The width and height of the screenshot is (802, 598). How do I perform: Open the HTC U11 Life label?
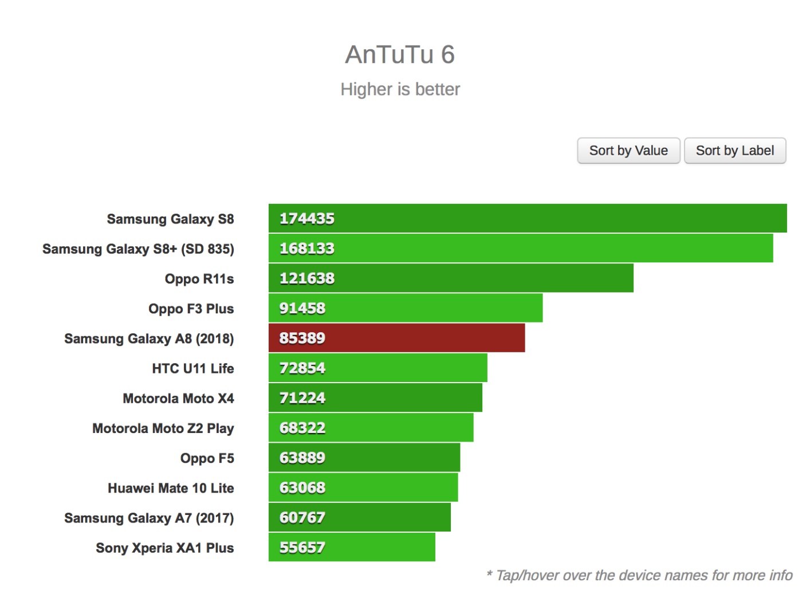coord(193,368)
